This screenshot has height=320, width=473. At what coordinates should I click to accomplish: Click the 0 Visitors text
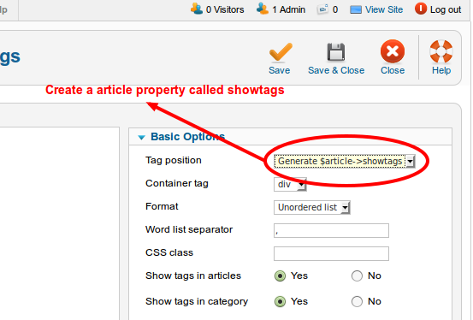[225, 9]
